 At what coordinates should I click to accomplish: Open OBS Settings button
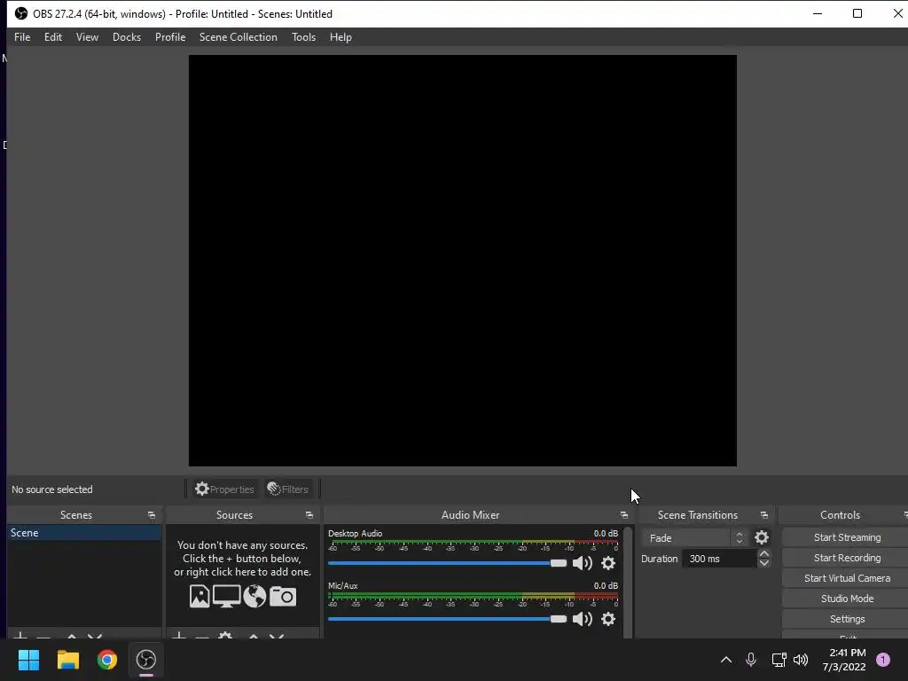coord(847,619)
